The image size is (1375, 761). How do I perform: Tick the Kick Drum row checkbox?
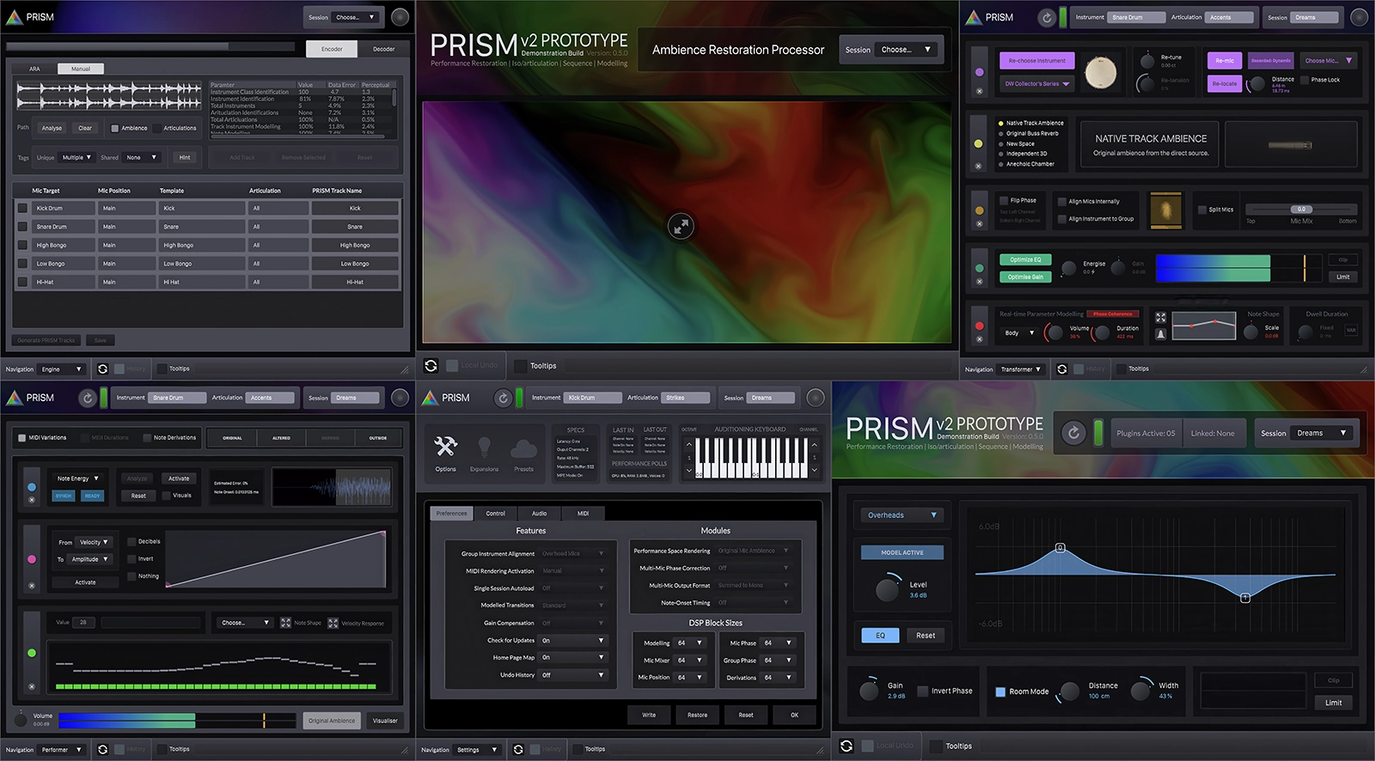22,208
